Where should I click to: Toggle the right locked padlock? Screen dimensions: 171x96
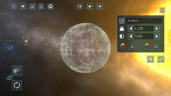(156, 46)
